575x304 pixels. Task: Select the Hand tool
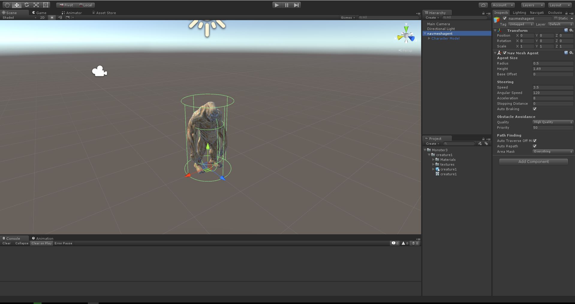(x=7, y=5)
